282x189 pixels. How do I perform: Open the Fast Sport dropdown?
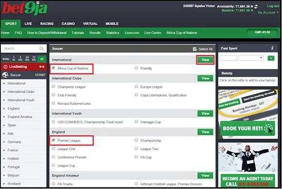(x=251, y=58)
